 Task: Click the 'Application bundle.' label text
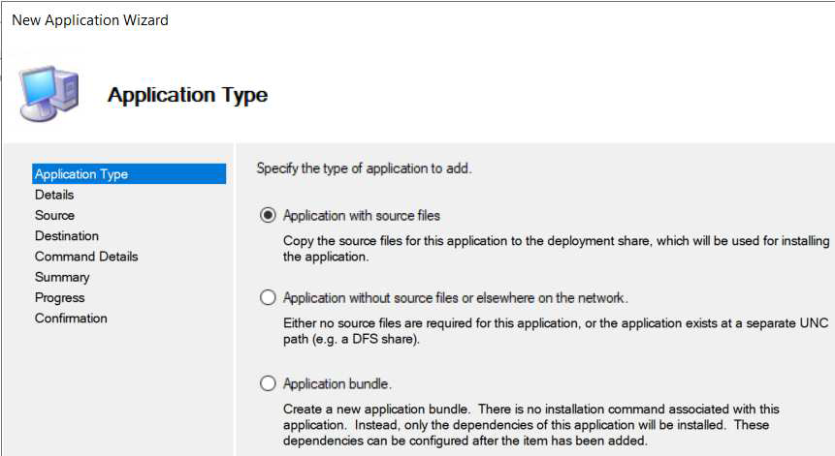[x=337, y=383]
